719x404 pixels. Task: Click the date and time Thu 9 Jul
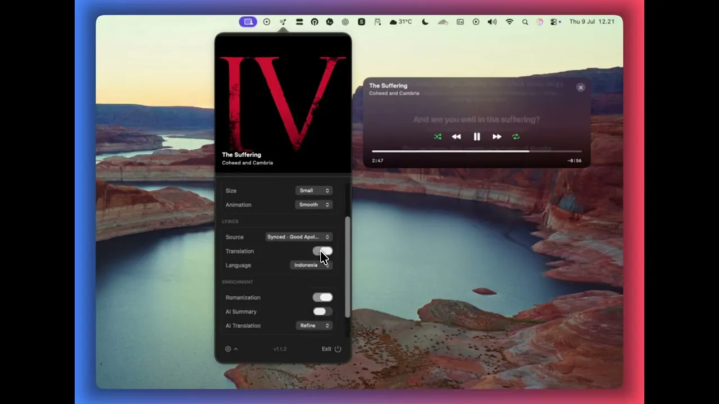point(592,22)
